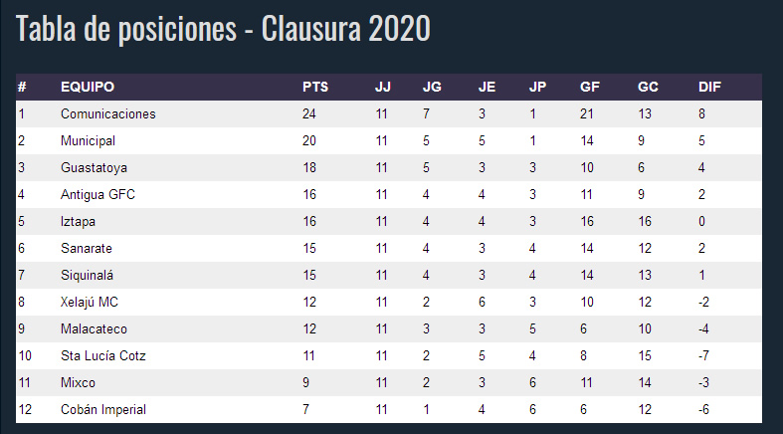Click the EQUIPO column header
Image resolution: width=783 pixels, height=434 pixels.
(88, 87)
